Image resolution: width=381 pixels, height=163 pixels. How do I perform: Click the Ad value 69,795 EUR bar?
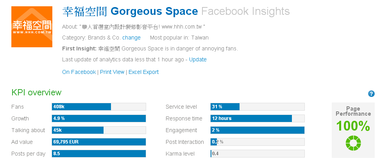click(x=99, y=142)
